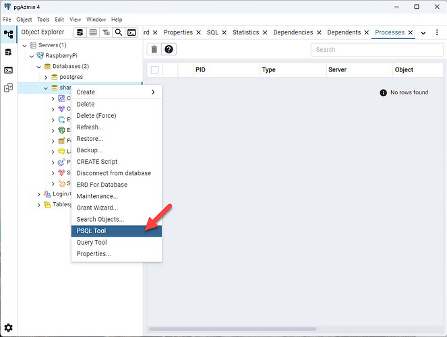Screen dimensions: 447x337
Task: Click the Server column header
Action: [x=359, y=70]
